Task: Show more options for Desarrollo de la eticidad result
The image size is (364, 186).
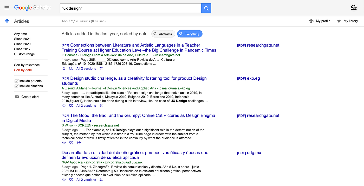Action: coord(101,180)
